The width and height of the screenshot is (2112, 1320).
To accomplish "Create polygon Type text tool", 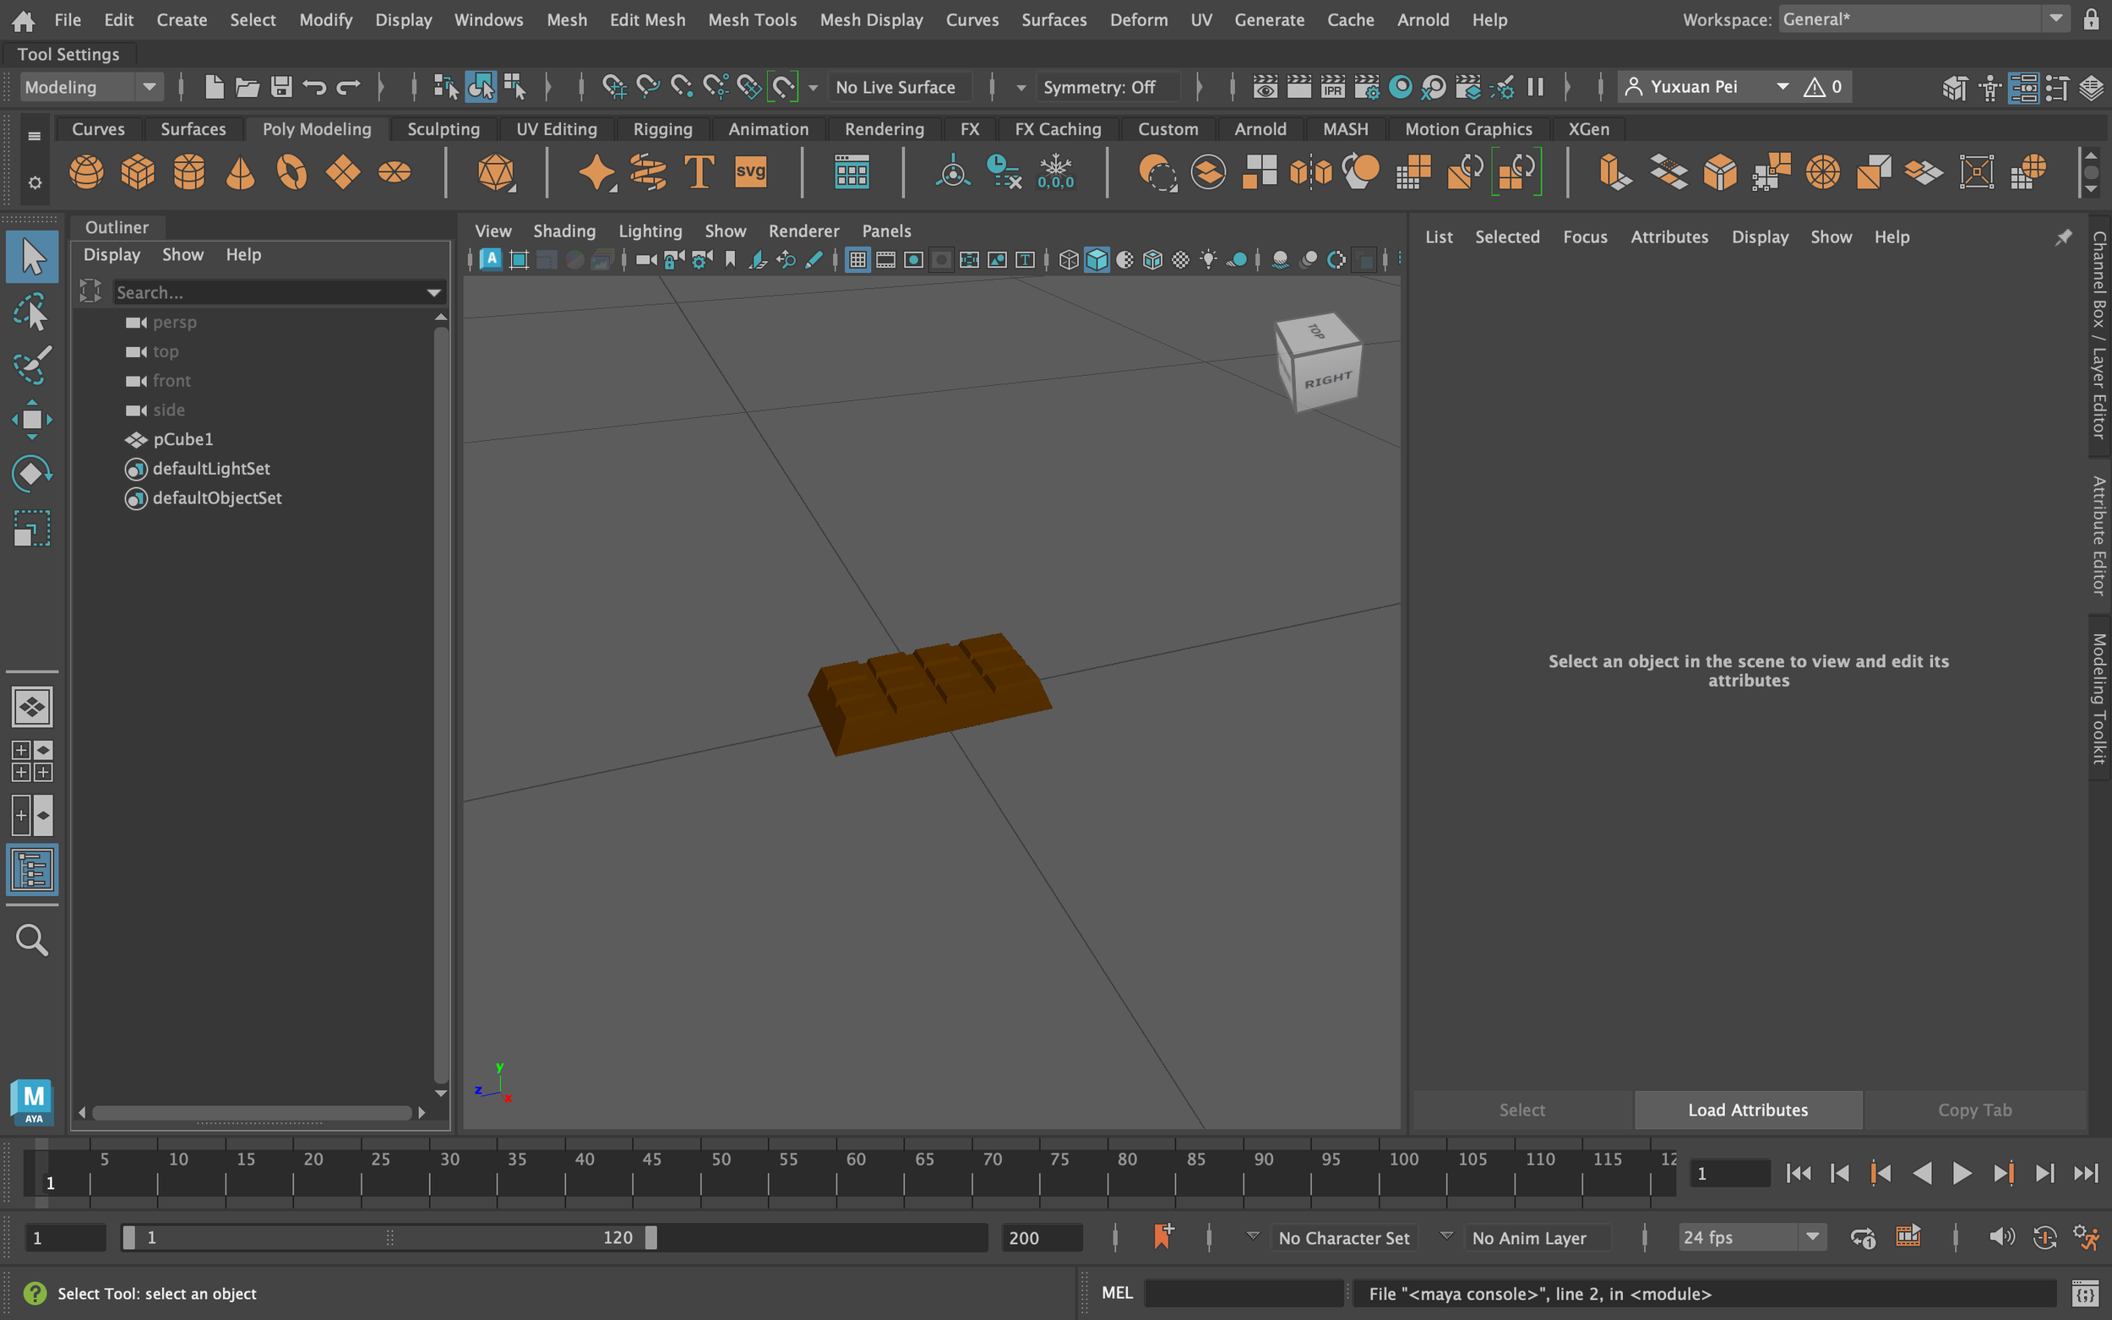I will 699,172.
